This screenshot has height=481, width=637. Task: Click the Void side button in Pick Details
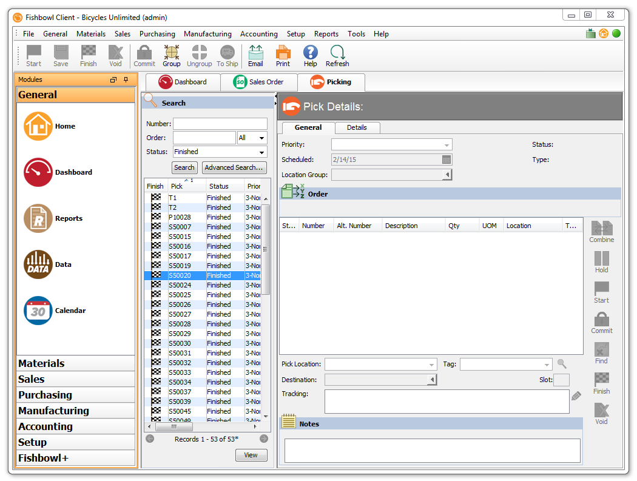pyautogui.click(x=602, y=414)
